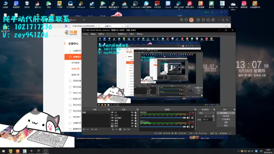Adjust the 桌面音频 volume slider

(x=163, y=118)
